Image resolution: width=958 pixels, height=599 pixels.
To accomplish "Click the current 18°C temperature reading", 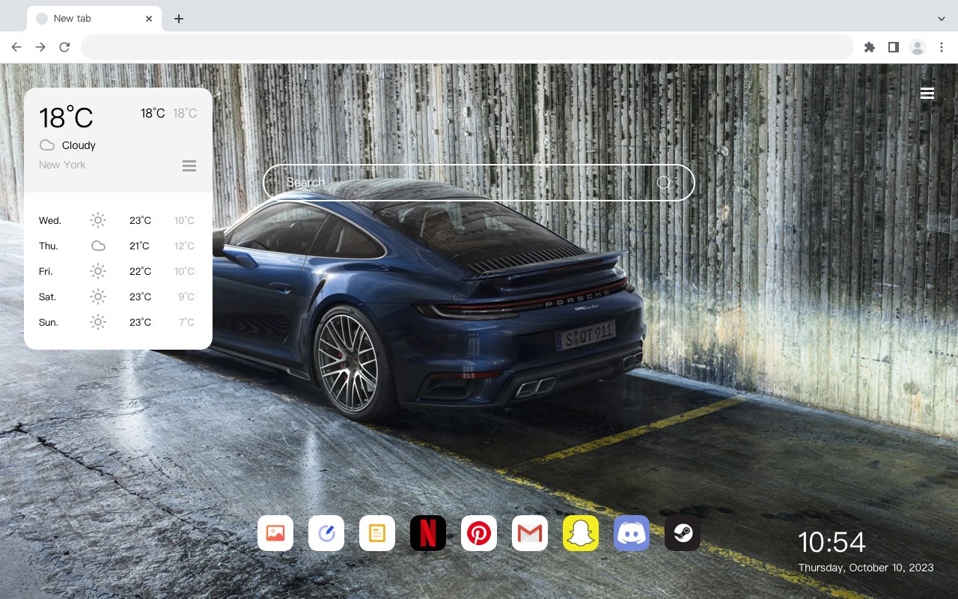I will [66, 118].
